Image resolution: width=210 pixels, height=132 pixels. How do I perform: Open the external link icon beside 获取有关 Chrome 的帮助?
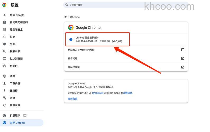183,50
